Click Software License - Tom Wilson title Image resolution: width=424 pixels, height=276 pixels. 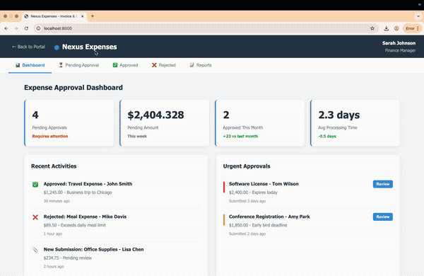pyautogui.click(x=264, y=184)
